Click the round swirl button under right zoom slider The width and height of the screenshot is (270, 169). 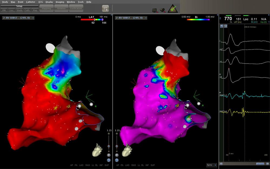[117, 160]
